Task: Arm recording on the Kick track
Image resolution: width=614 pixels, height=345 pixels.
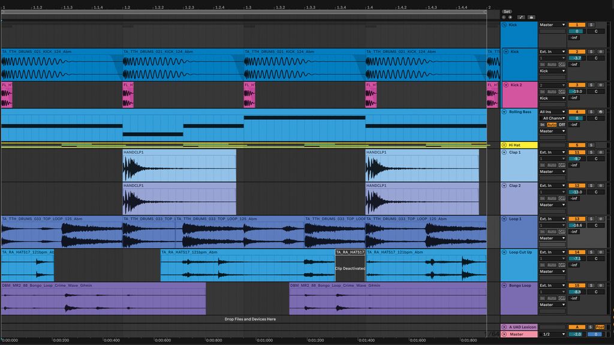Action: 601,51
